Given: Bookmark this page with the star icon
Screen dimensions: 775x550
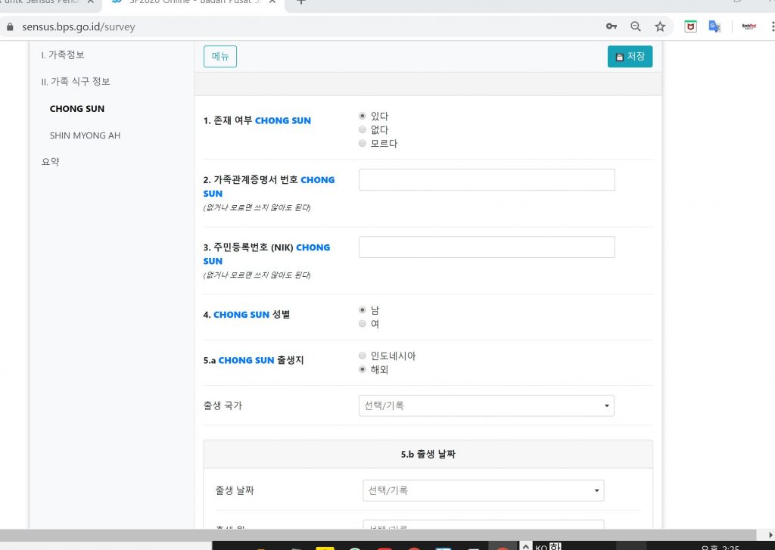Looking at the screenshot, I should pos(660,26).
